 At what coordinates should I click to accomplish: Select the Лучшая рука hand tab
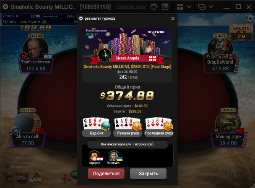click(127, 133)
